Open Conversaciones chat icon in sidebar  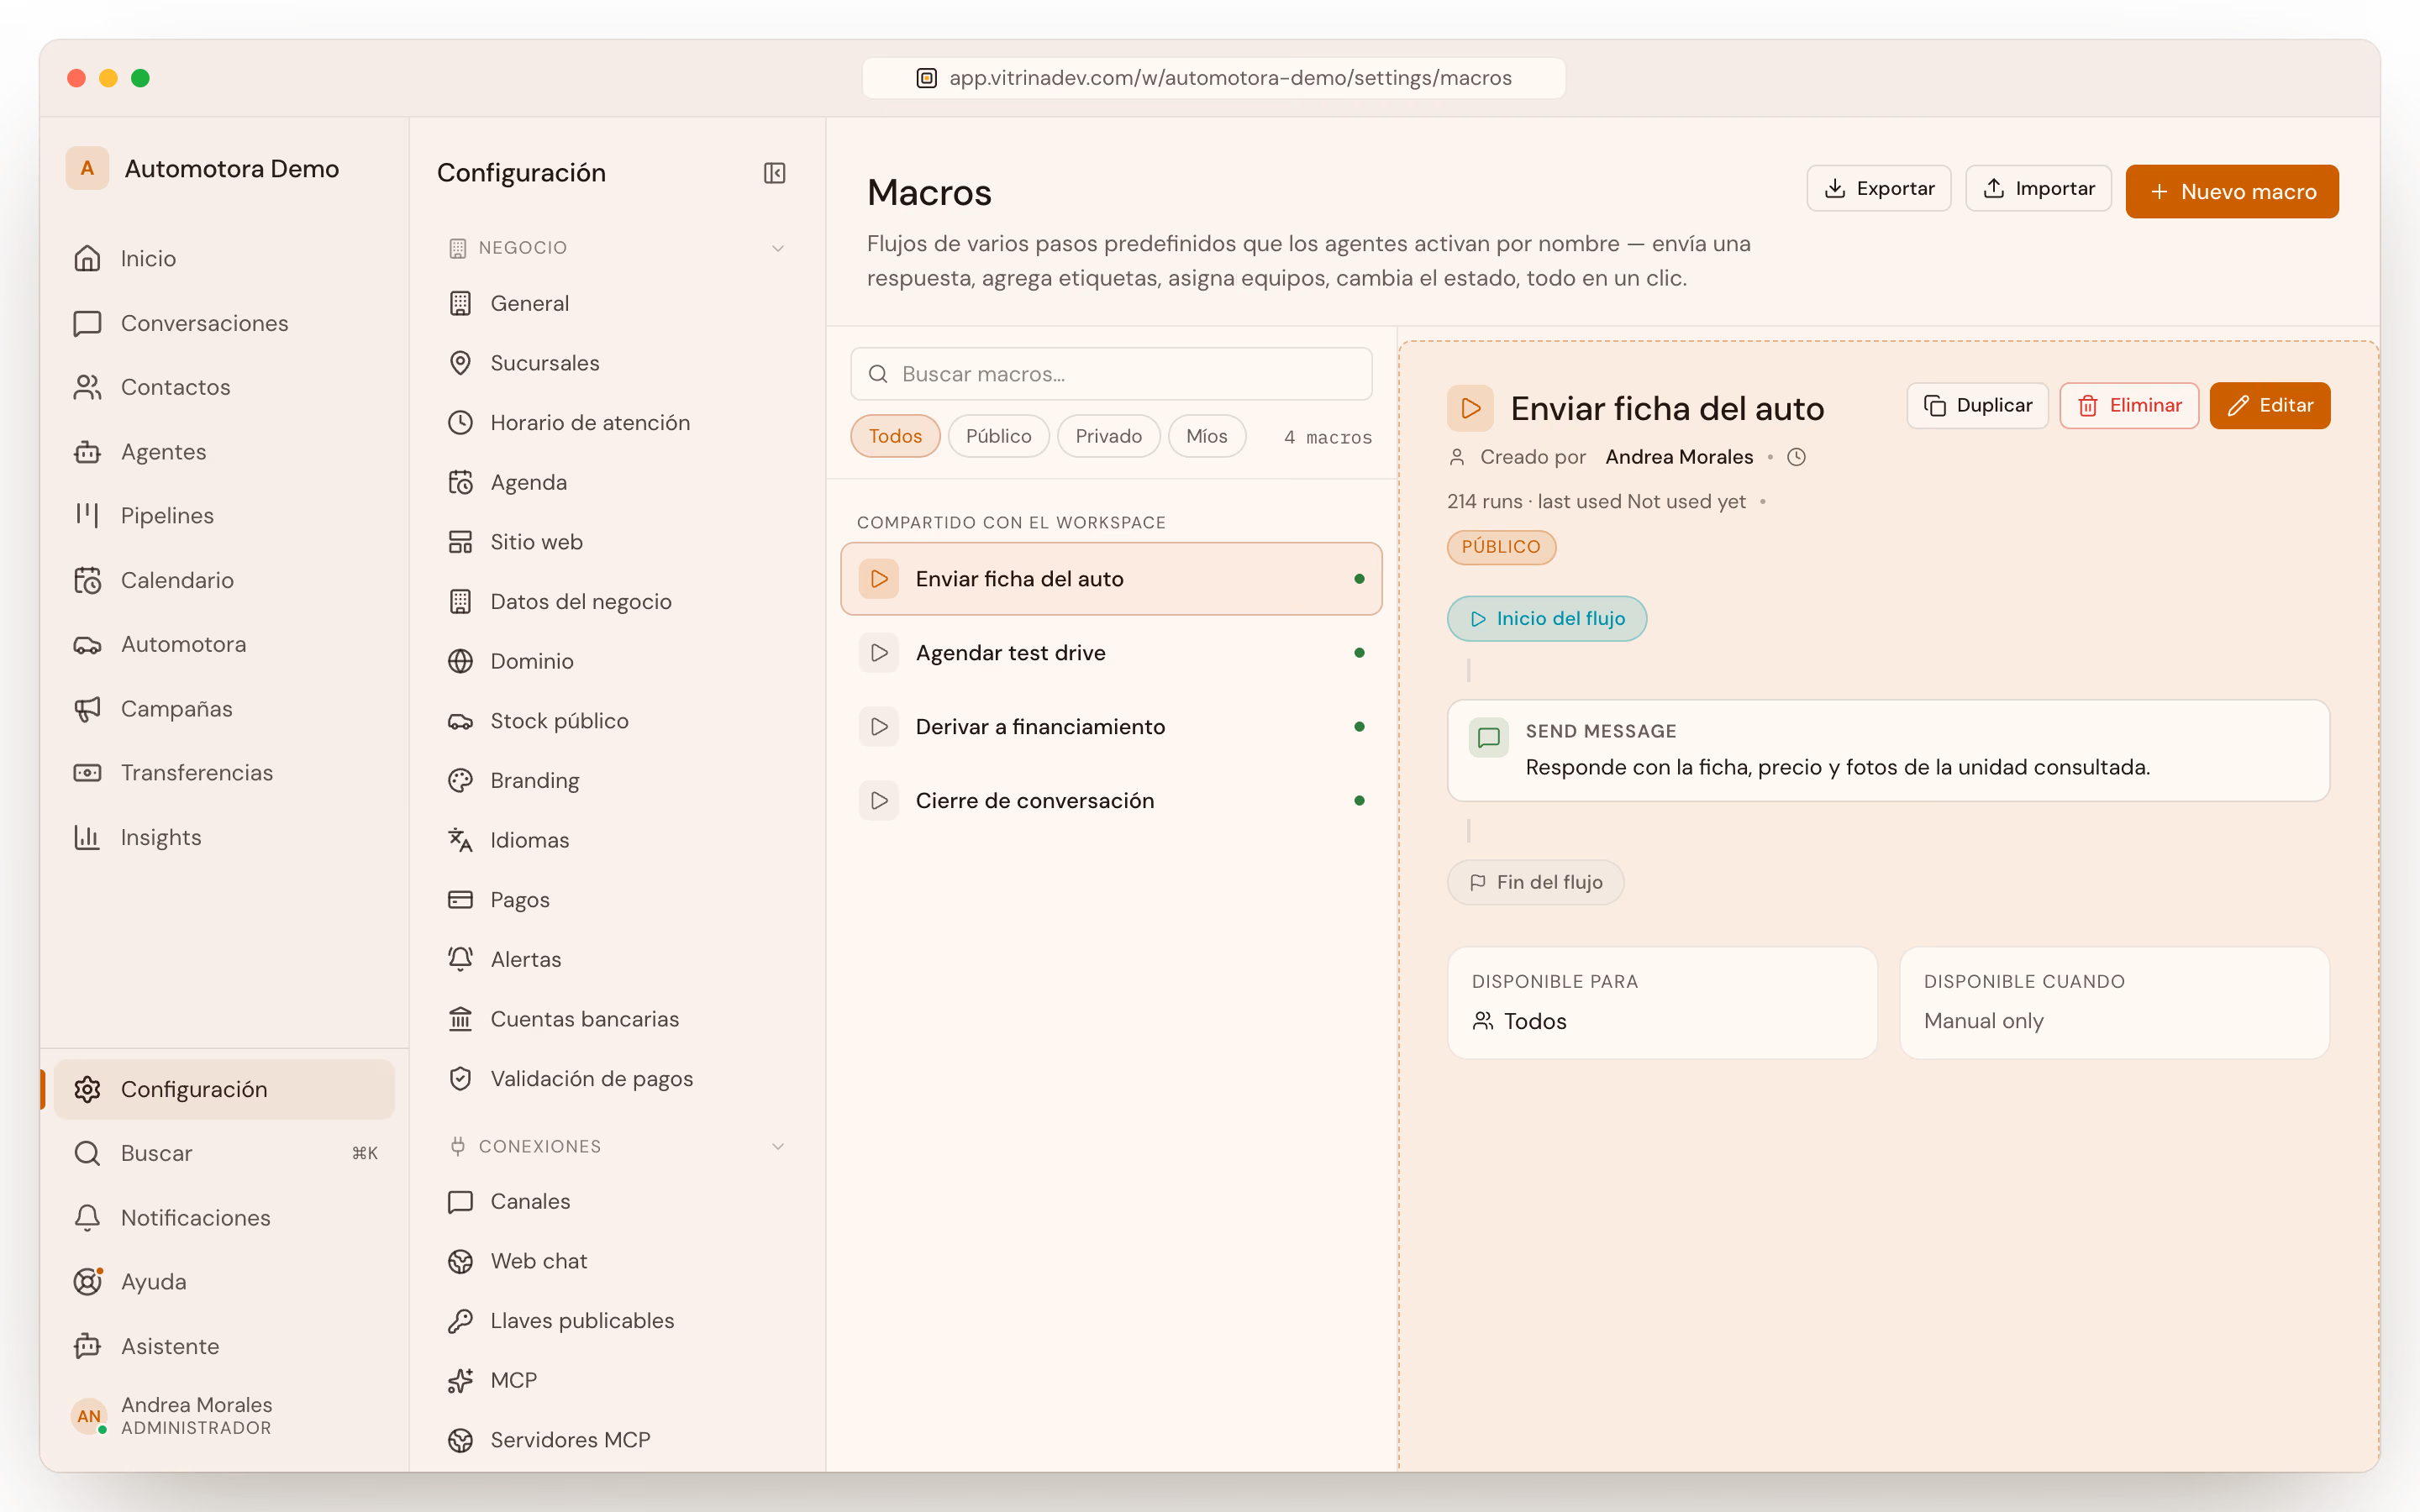click(87, 323)
